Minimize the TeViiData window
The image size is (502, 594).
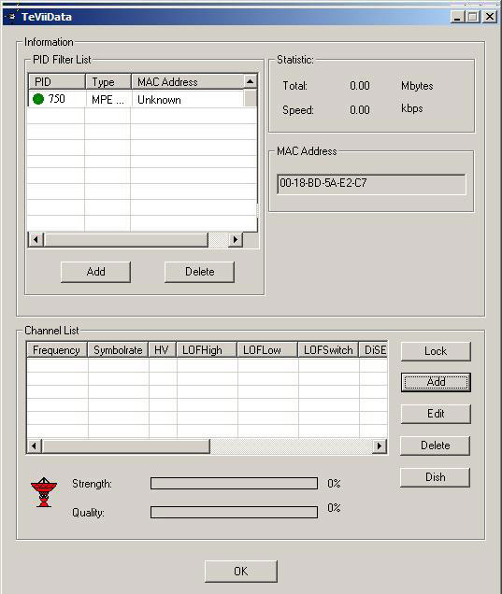pyautogui.click(x=457, y=17)
